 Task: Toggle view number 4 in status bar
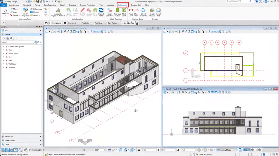tap(251, 150)
